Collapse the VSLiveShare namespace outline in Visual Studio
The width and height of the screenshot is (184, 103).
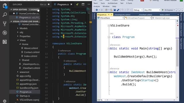[x=109, y=25]
